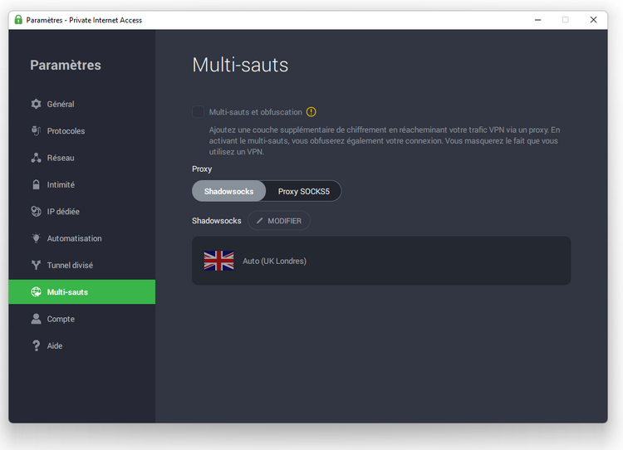This screenshot has height=450, width=623.
Task: Switch proxy to Proxy SOCKS5
Action: tap(303, 191)
